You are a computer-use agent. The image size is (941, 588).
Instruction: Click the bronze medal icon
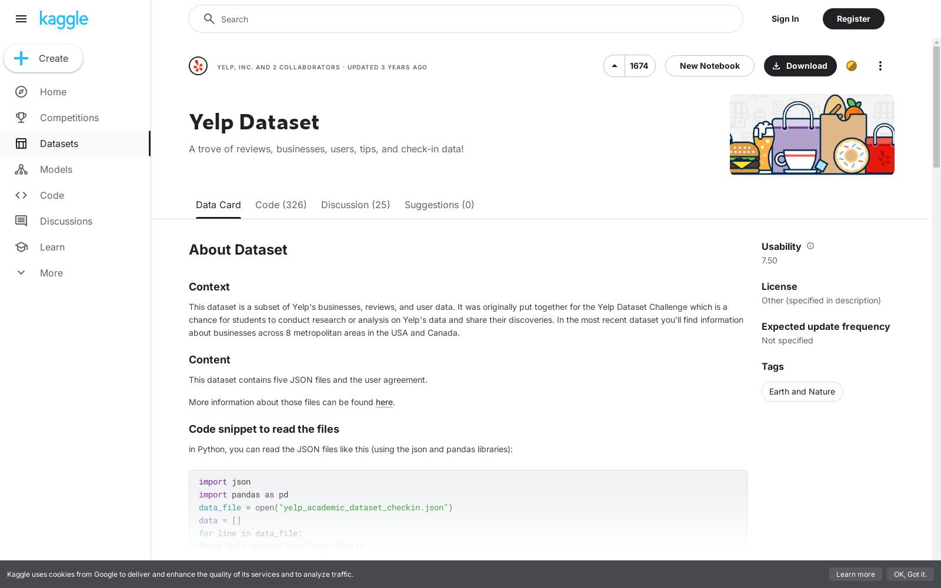point(852,66)
